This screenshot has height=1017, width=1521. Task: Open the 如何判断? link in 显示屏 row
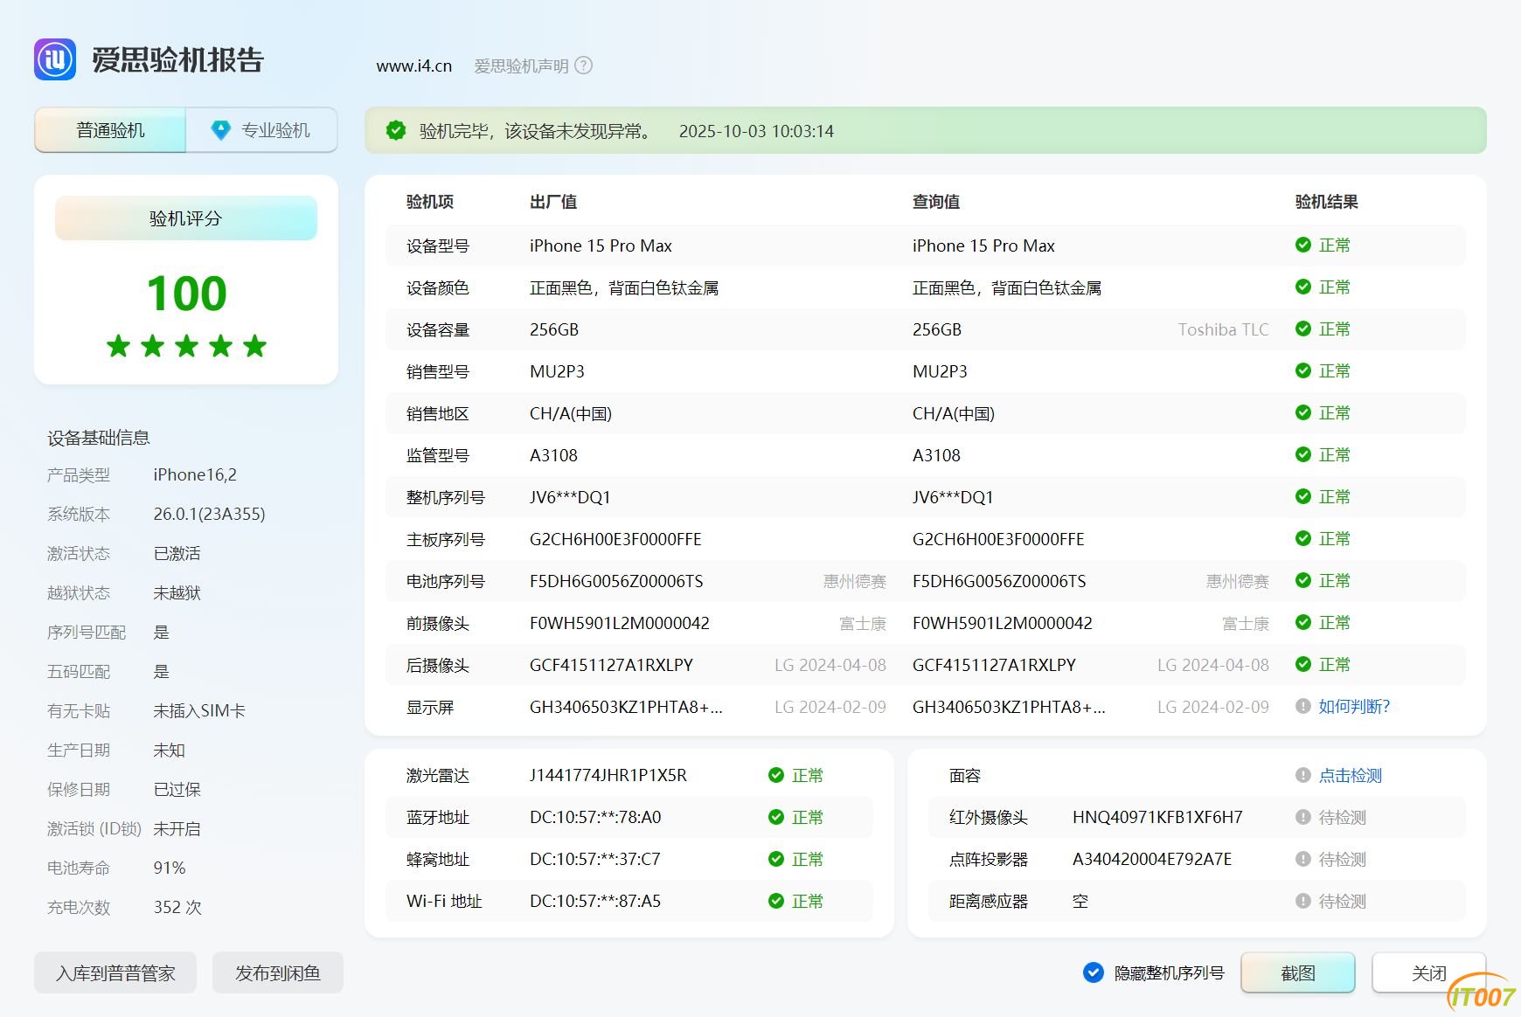click(x=1354, y=707)
